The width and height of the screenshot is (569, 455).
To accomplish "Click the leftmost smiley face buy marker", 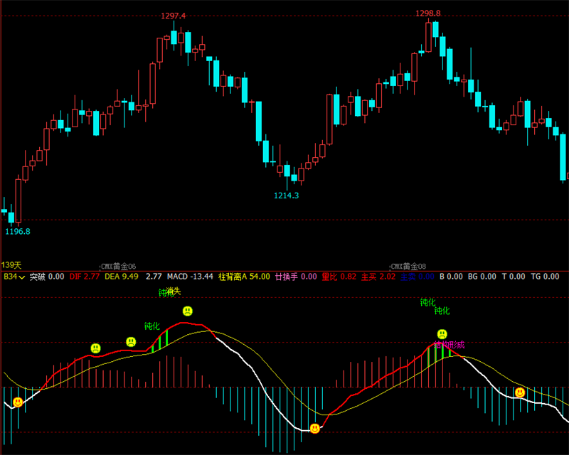I will tap(18, 402).
